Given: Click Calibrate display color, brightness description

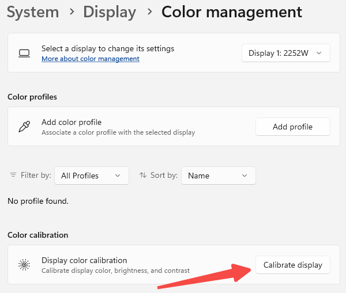Looking at the screenshot, I should click(x=116, y=271).
